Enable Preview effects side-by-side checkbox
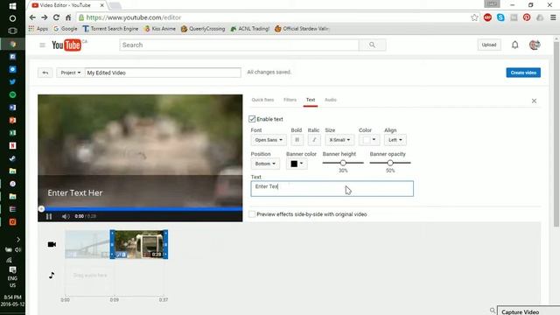Screen dimensions: 560x315 coord(252,214)
